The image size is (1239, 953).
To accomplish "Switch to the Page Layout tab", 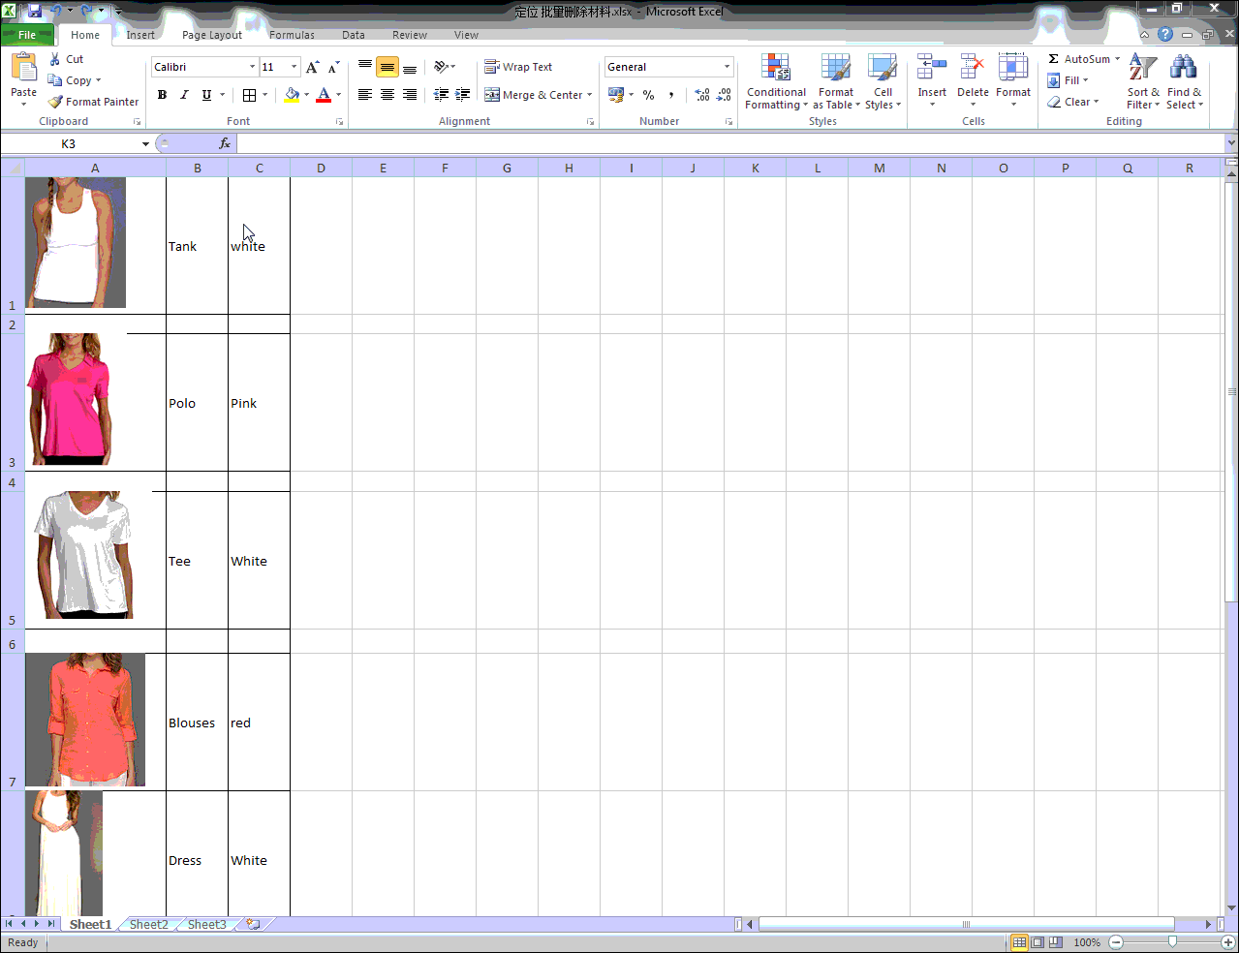I will (212, 35).
